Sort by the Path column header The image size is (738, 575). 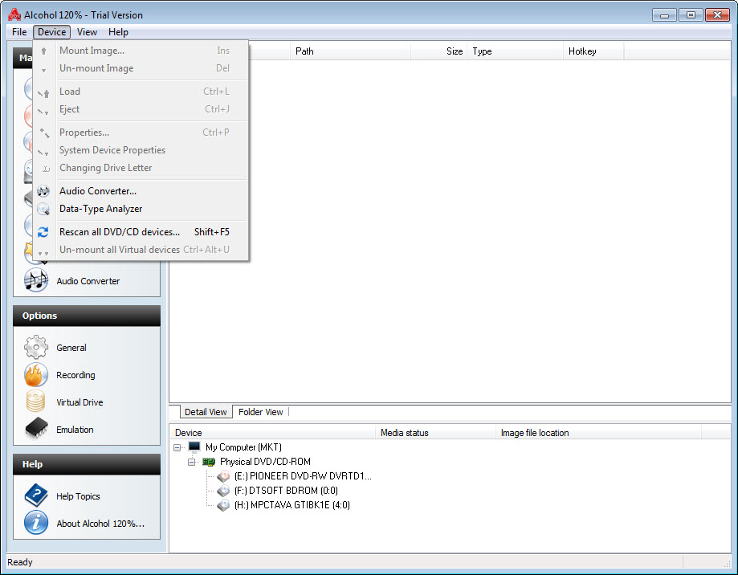click(351, 51)
